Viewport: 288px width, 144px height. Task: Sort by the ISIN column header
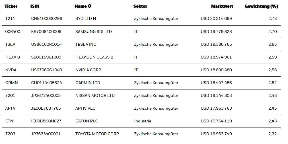[x=35, y=6]
